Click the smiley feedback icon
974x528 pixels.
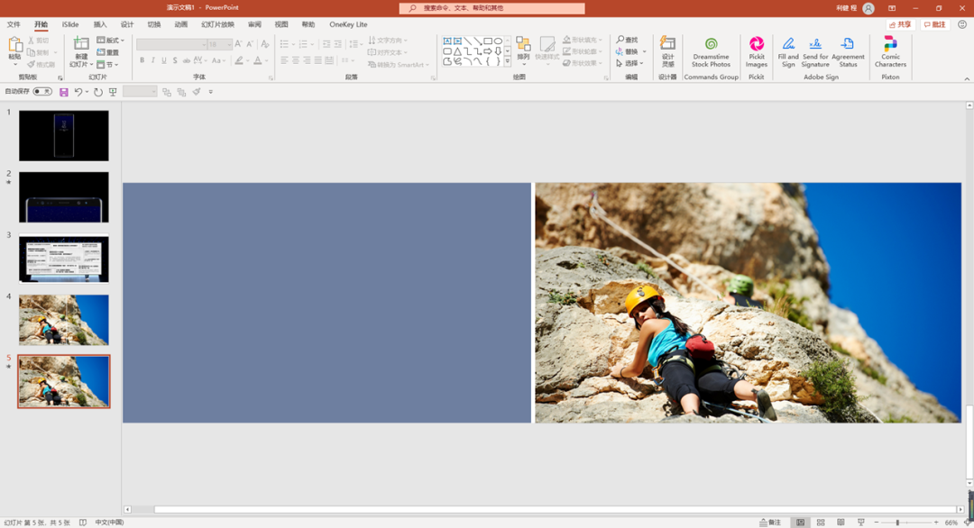pos(962,24)
